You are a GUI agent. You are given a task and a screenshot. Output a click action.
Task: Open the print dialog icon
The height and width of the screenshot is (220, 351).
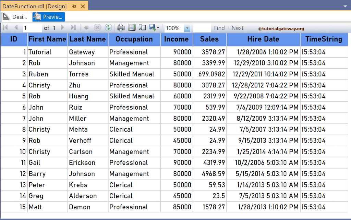(x=120, y=28)
